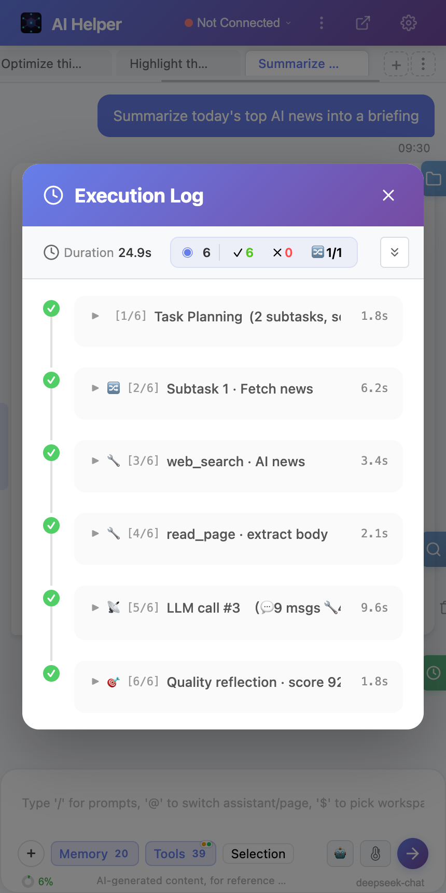Expand the Task Planning step
This screenshot has height=893, width=446.
coord(239,321)
